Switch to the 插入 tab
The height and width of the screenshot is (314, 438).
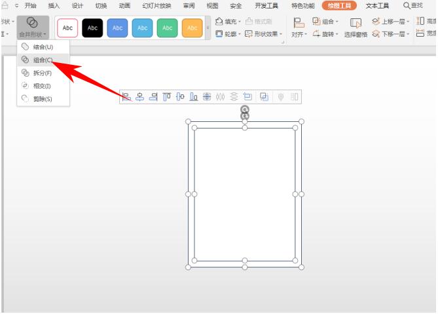tap(54, 5)
